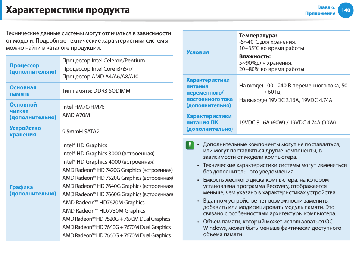
Task: Select 'HD 7520G + 7670M Dual Graphics' line
Action: pyautogui.click(x=116, y=219)
